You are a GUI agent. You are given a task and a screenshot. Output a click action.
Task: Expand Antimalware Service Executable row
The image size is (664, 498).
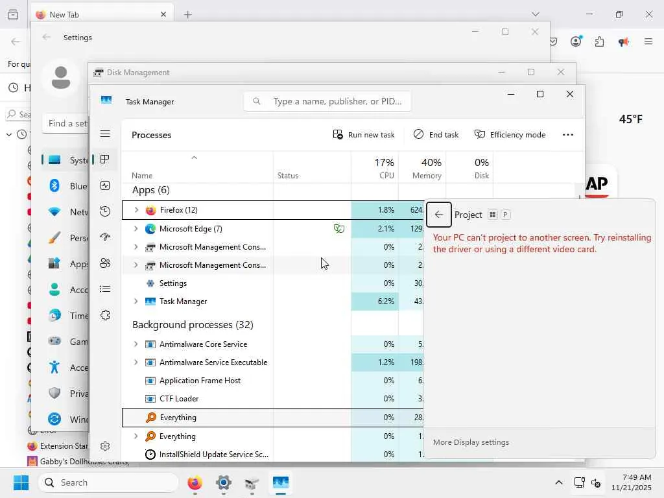pos(136,362)
